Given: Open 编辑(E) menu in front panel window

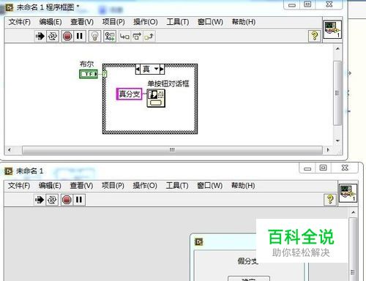Looking at the screenshot, I should pos(50,186).
